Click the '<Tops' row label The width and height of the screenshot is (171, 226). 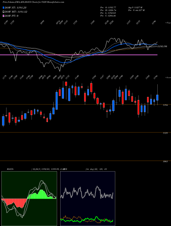coord(168,23)
